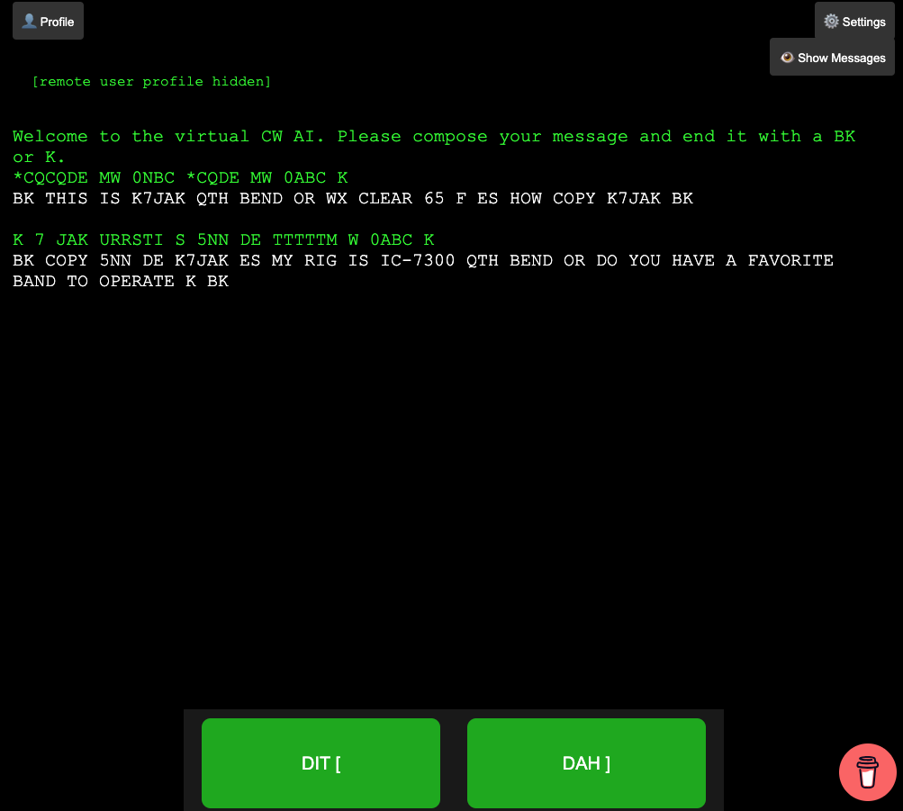Select the *CQCQDE MW 0NBC received line
The height and width of the screenshot is (811, 903).
point(180,178)
